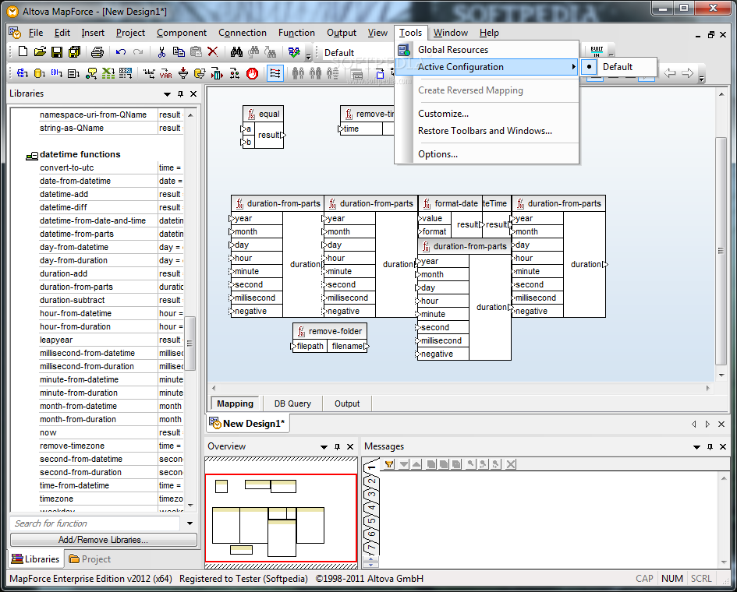Screen dimensions: 737x592
Task: Cut selection with the scissors icon
Action: coord(161,51)
